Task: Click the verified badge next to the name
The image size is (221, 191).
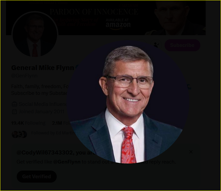Action: point(77,68)
